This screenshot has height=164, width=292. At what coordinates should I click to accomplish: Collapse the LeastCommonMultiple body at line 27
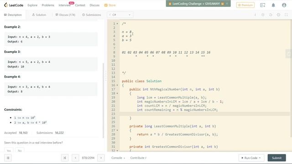pos(117,130)
